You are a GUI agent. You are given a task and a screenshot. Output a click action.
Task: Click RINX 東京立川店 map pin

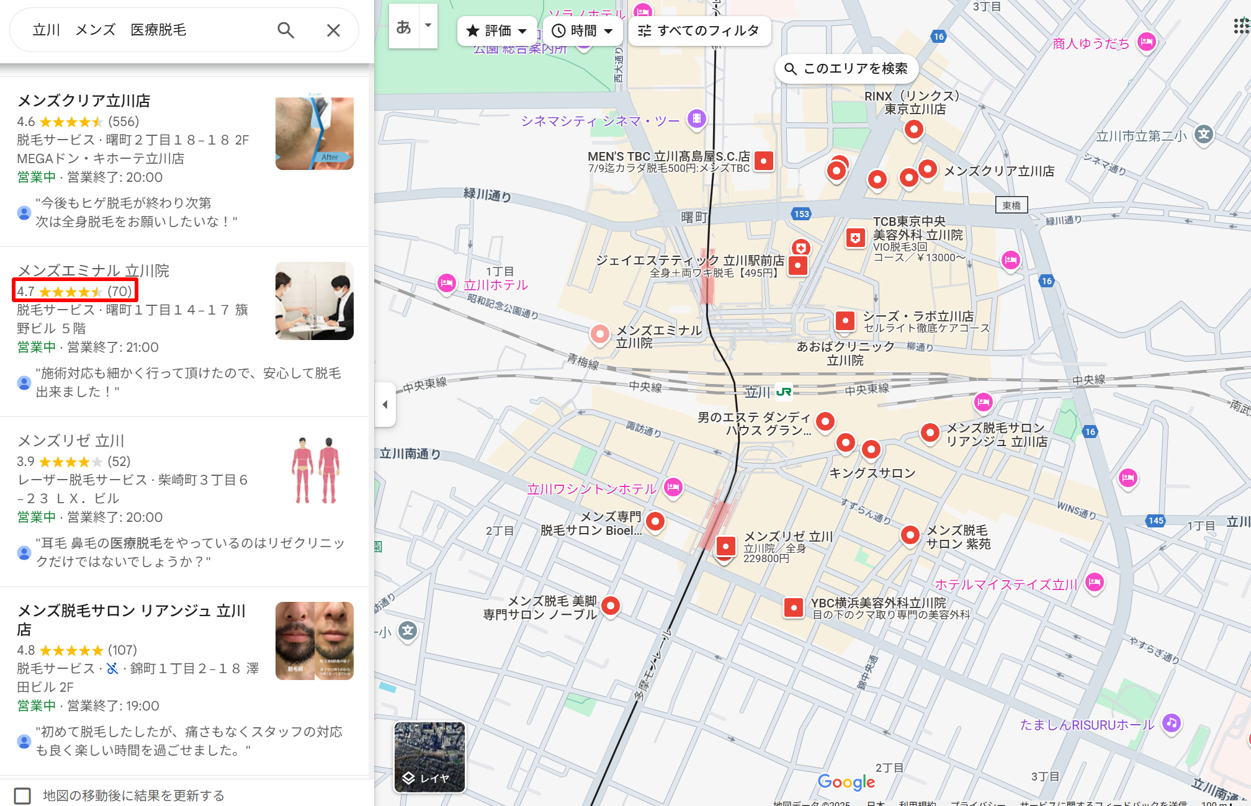[913, 130]
